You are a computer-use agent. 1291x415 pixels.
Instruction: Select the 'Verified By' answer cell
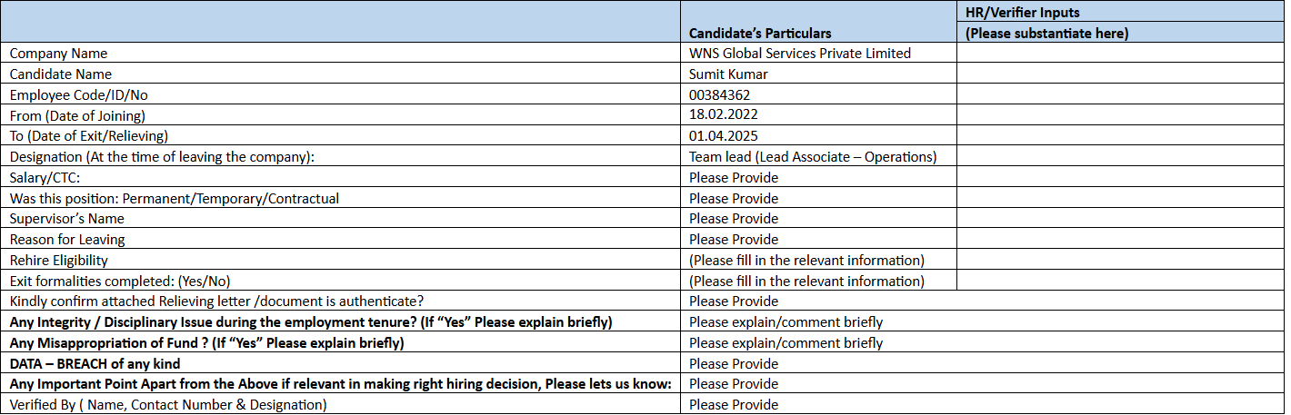pos(734,405)
